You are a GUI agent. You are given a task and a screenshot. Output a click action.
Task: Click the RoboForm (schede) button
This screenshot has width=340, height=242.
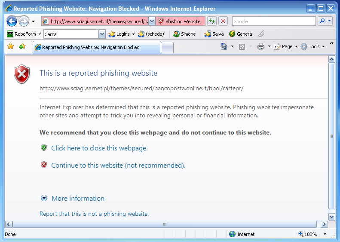pyautogui.click(x=151, y=34)
